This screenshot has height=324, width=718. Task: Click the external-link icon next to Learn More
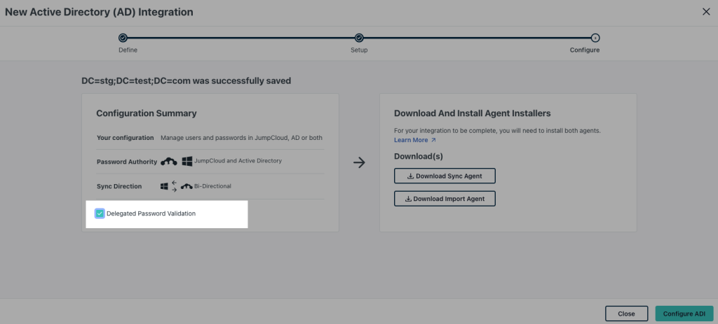coord(433,140)
